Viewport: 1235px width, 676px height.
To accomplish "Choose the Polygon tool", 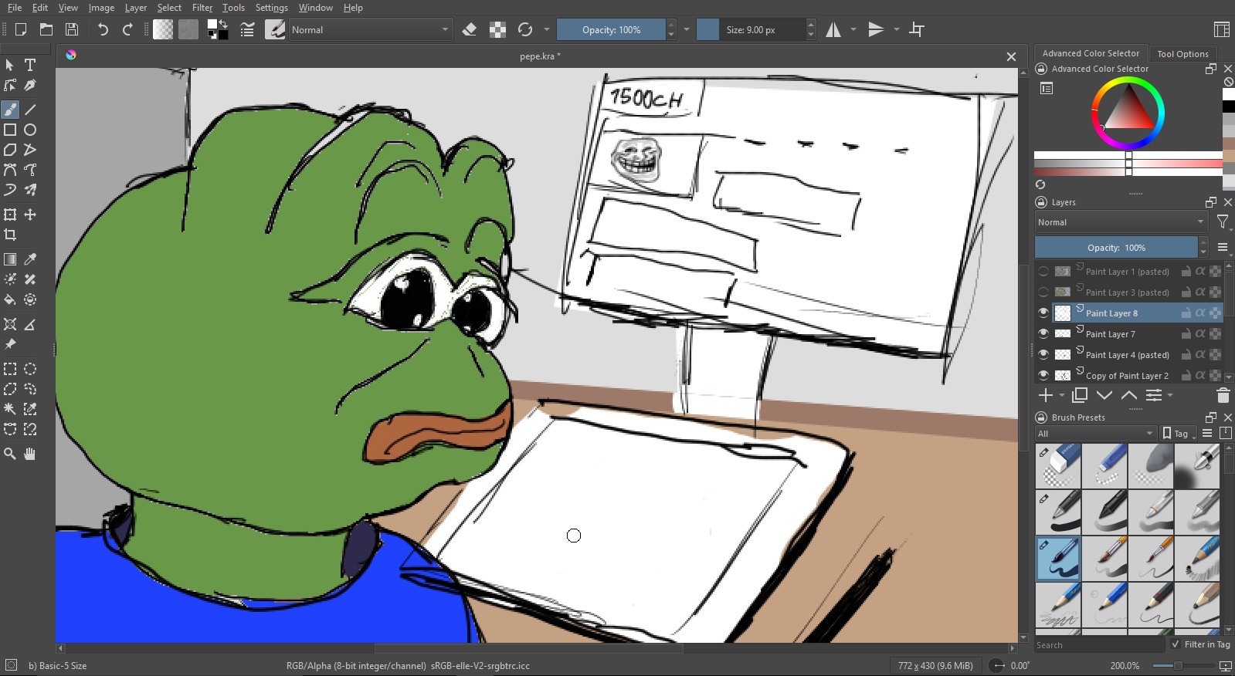I will point(10,150).
